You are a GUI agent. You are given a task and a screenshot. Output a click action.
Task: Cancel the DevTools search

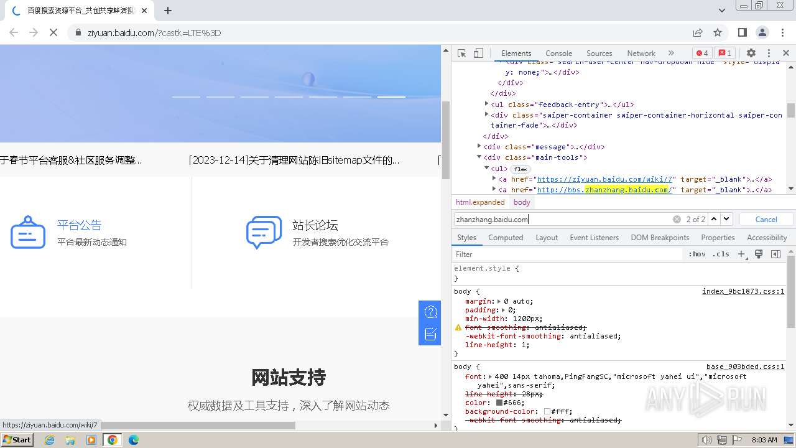pyautogui.click(x=766, y=219)
